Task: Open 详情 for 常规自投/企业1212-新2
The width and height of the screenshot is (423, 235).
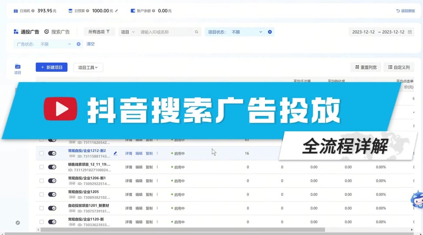Action: 129,153
